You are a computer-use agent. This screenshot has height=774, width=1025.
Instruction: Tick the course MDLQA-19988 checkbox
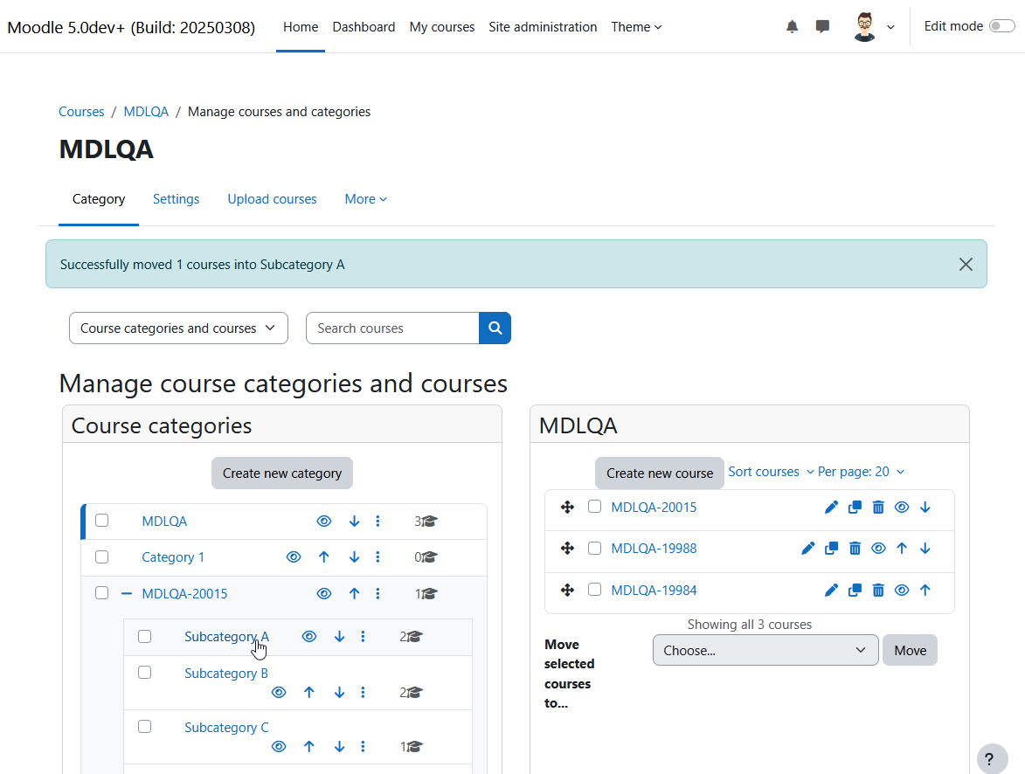click(x=594, y=548)
